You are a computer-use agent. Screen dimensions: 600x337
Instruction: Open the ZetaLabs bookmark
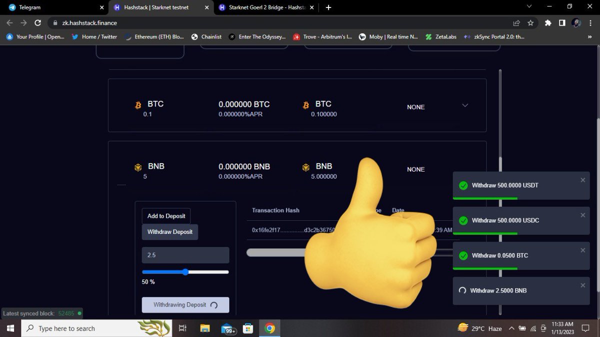(441, 36)
